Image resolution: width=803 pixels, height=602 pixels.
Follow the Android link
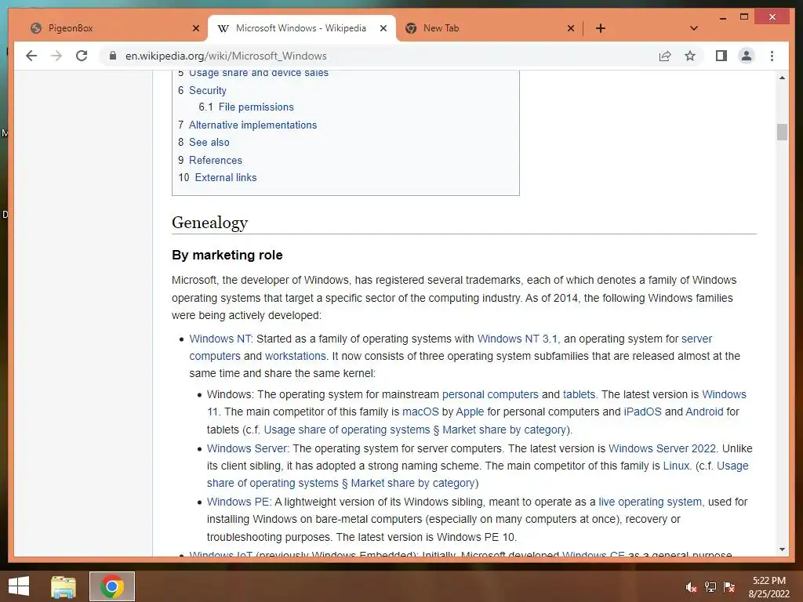(704, 412)
